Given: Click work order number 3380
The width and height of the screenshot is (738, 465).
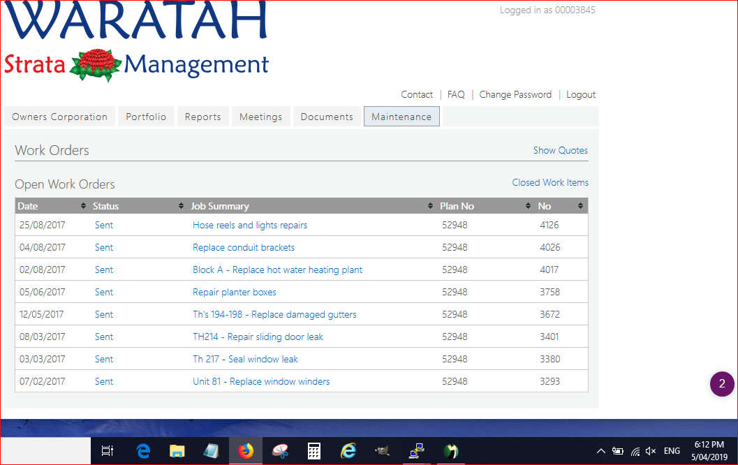Looking at the screenshot, I should tap(549, 359).
